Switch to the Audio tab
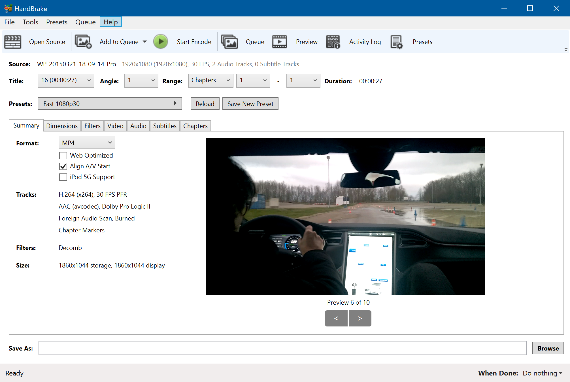 point(138,125)
